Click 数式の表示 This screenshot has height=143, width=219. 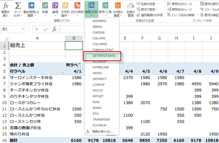(x=209, y=4)
